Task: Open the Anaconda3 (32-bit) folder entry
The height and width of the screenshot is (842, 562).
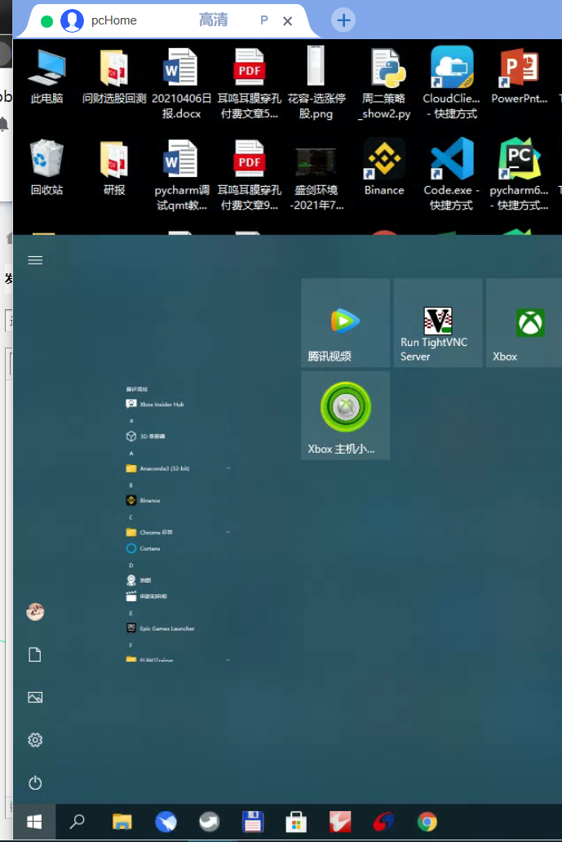Action: (x=157, y=468)
